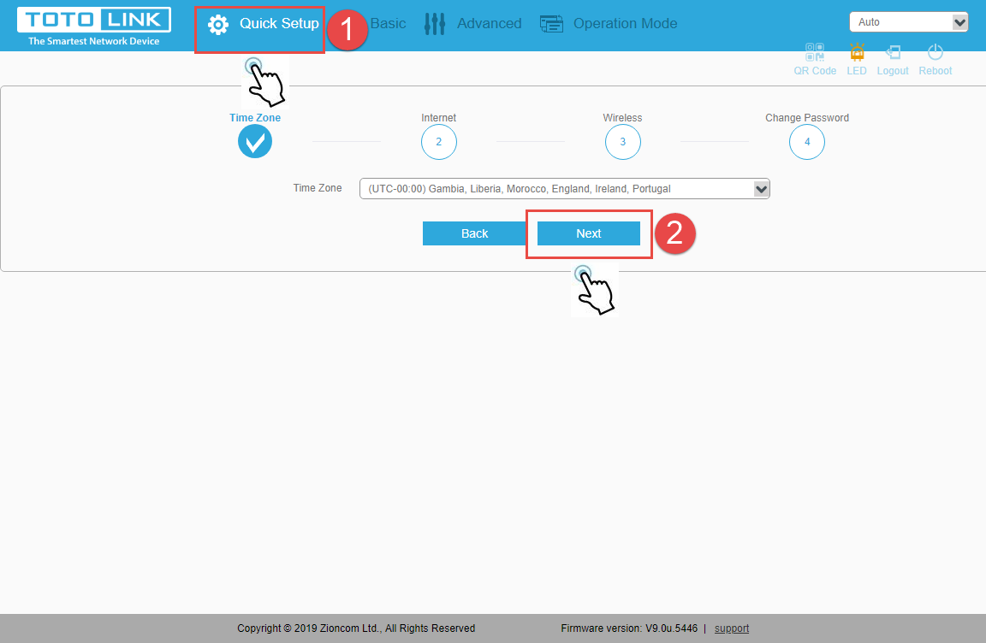Viewport: 986px width, 643px height.
Task: Jump to step 3 Wireless circle
Action: pyautogui.click(x=623, y=142)
